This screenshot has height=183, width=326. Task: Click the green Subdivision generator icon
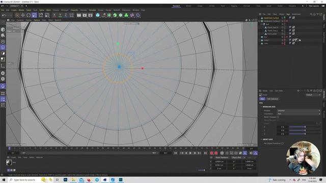[109, 15]
